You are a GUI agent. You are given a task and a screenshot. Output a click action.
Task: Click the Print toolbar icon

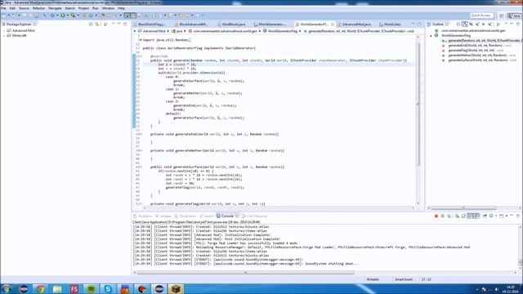click(x=37, y=16)
